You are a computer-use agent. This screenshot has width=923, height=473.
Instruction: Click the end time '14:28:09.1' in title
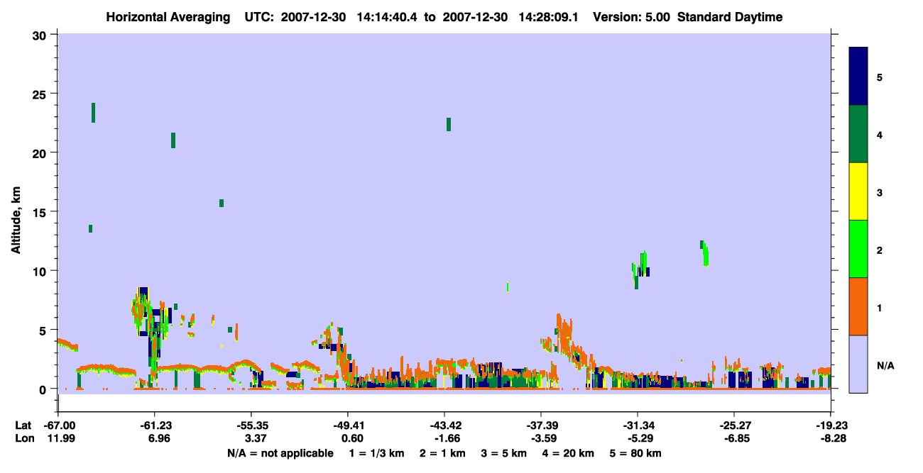click(x=550, y=17)
